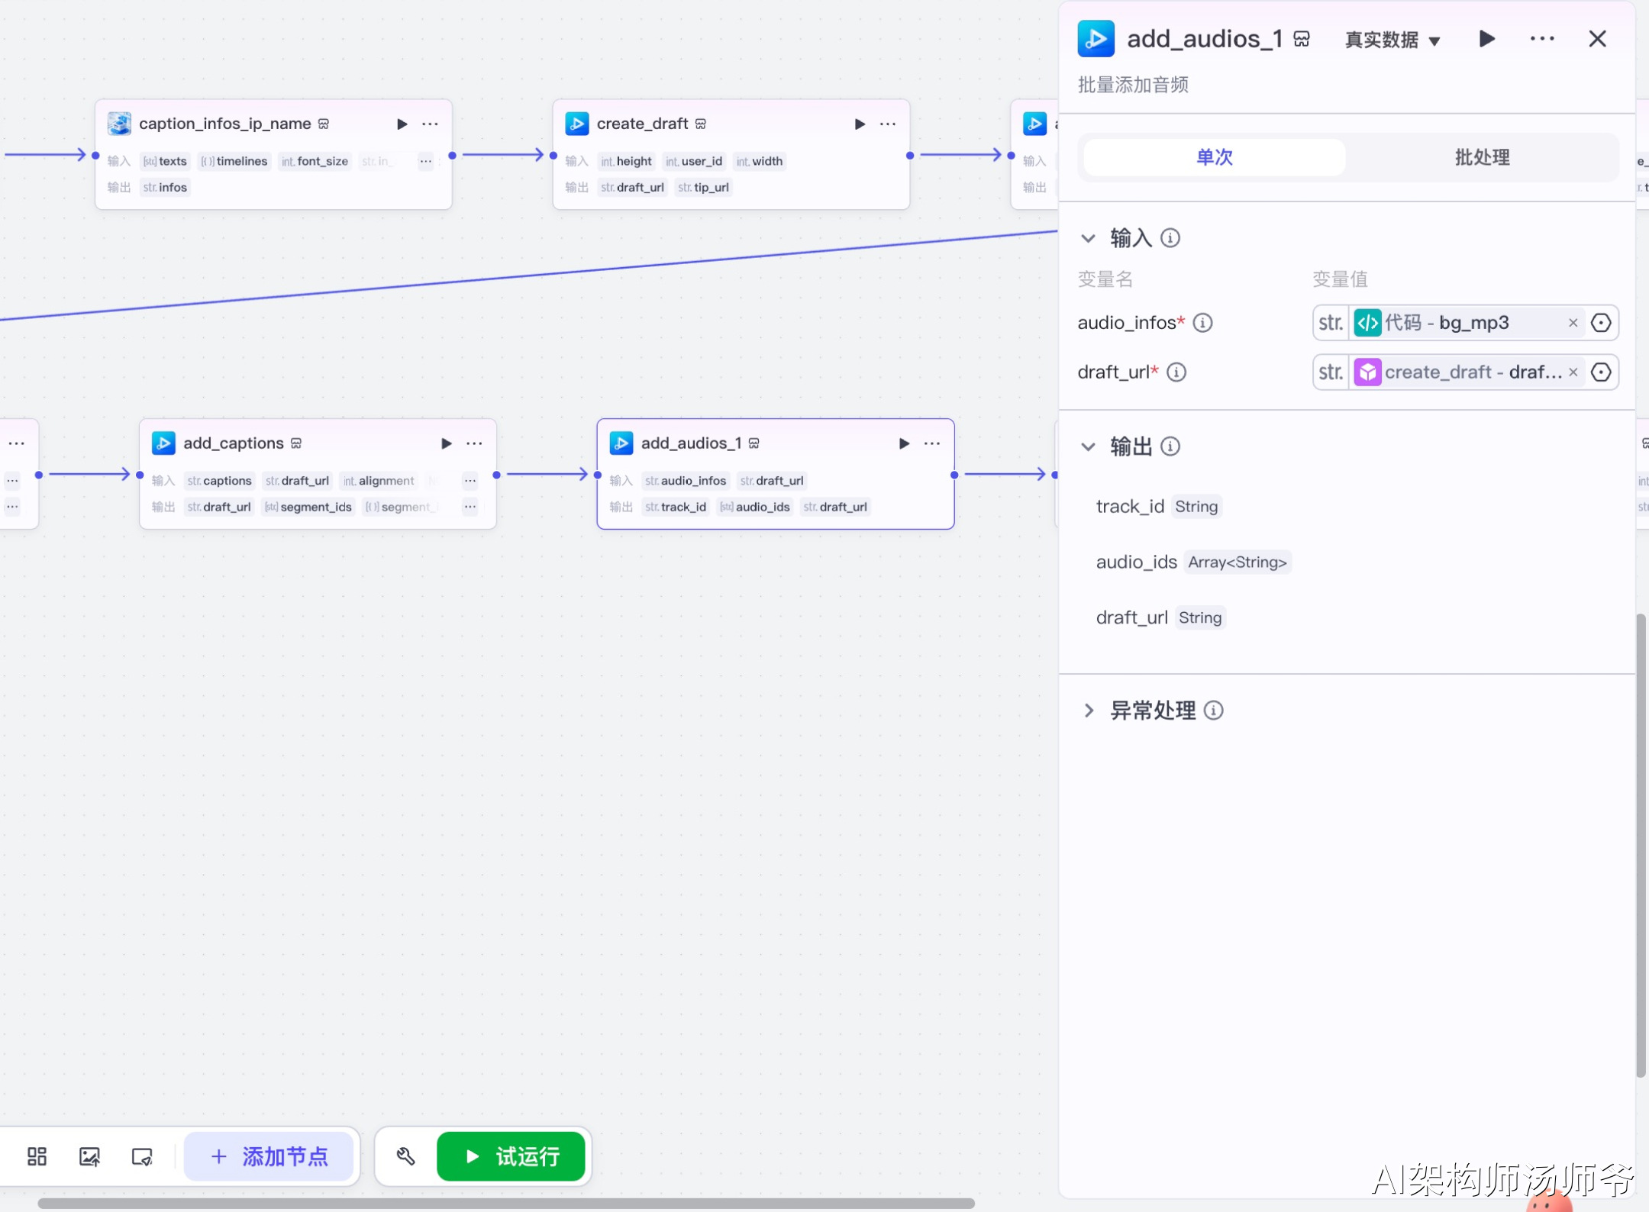
Task: Click the image icon in bottom toolbar
Action: click(x=89, y=1156)
